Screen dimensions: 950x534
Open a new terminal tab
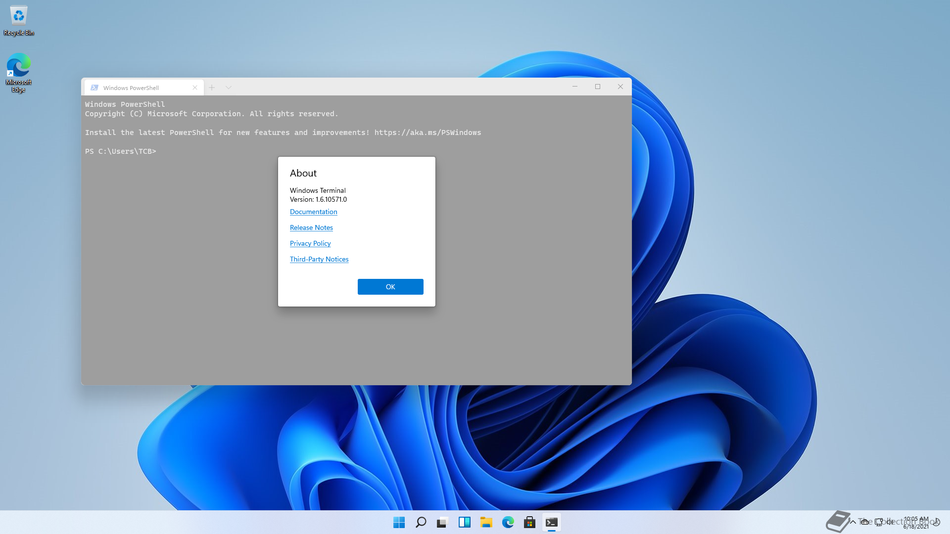tap(212, 88)
